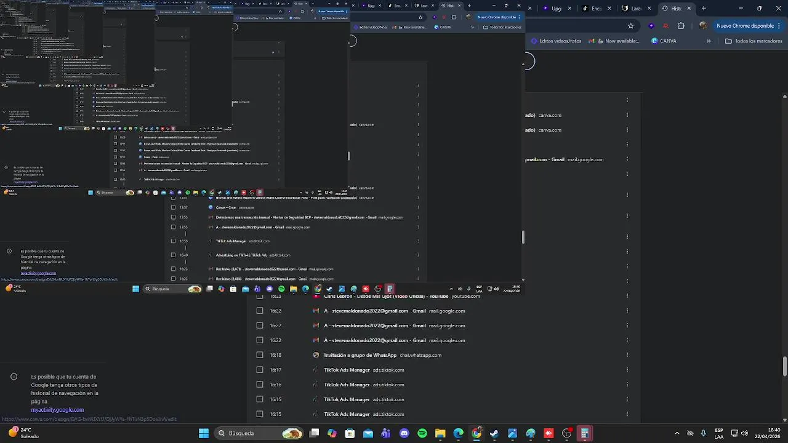
Task: Open Task View in the main taskbar
Action: point(314,433)
